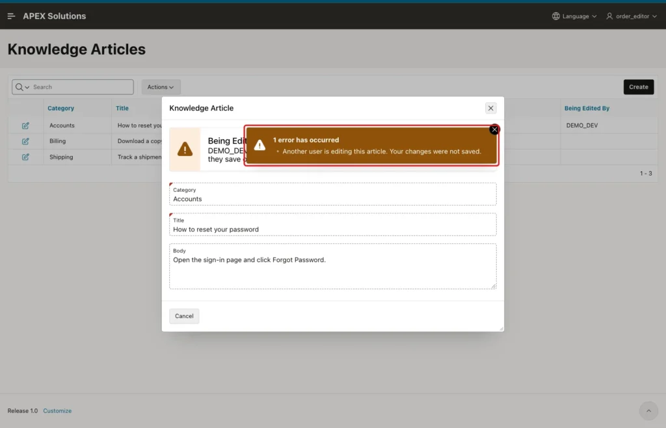Click the 1 - 3 pagination text
Screen dimensions: 666x428
coord(646,173)
